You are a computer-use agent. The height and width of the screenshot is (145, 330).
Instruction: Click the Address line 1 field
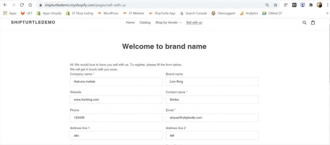(x=116, y=136)
